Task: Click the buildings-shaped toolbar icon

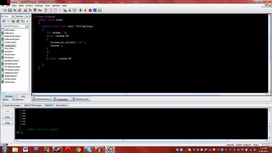Action: (65, 10)
